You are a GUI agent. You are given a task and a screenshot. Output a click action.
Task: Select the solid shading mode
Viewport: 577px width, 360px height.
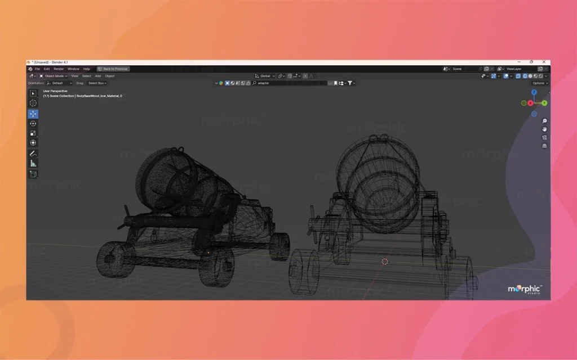530,76
